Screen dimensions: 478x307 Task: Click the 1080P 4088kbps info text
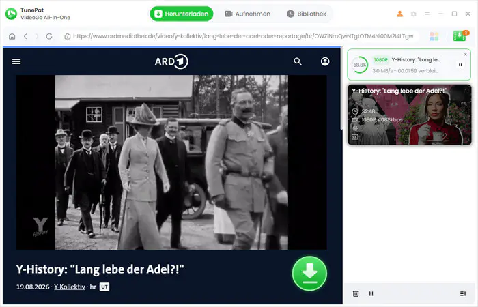(382, 119)
